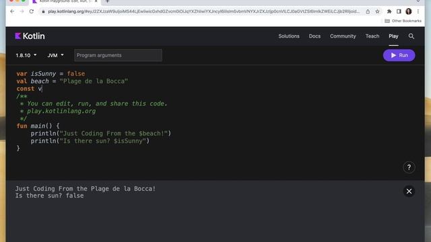The height and width of the screenshot is (242, 431).
Task: Click comment 'You can edit, run, and share this code.'
Action: point(94,104)
